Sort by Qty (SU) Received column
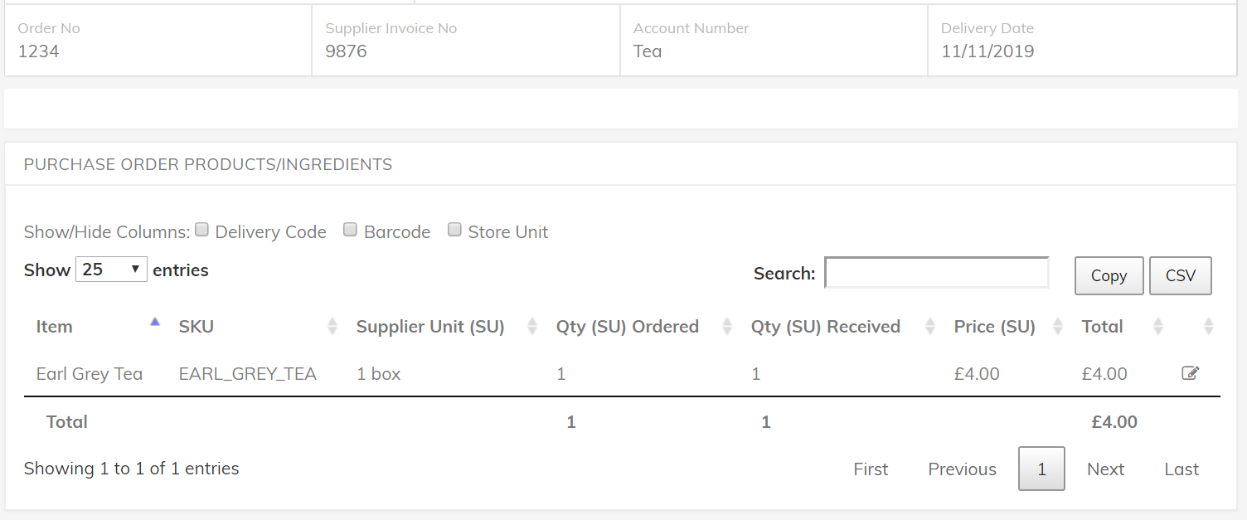This screenshot has height=520, width=1247. 929,327
